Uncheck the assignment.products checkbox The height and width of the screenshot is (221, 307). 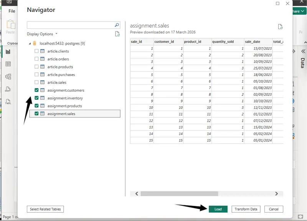36,106
